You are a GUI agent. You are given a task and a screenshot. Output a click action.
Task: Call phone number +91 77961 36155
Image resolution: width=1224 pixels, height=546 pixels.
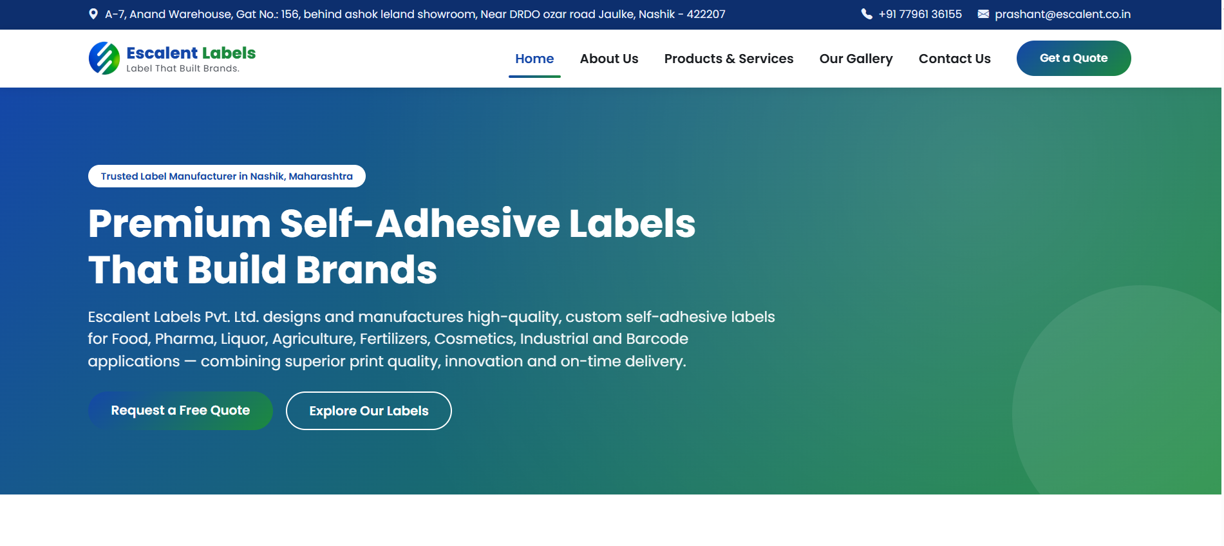(x=920, y=14)
